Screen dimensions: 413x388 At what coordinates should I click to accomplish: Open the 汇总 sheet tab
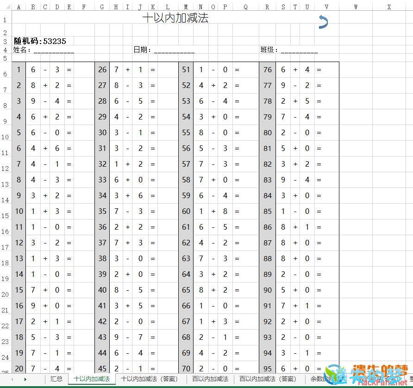[x=56, y=379]
